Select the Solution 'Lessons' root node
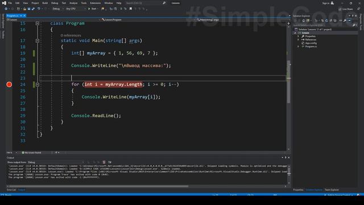This screenshot has width=364, height=205. (x=313, y=29)
